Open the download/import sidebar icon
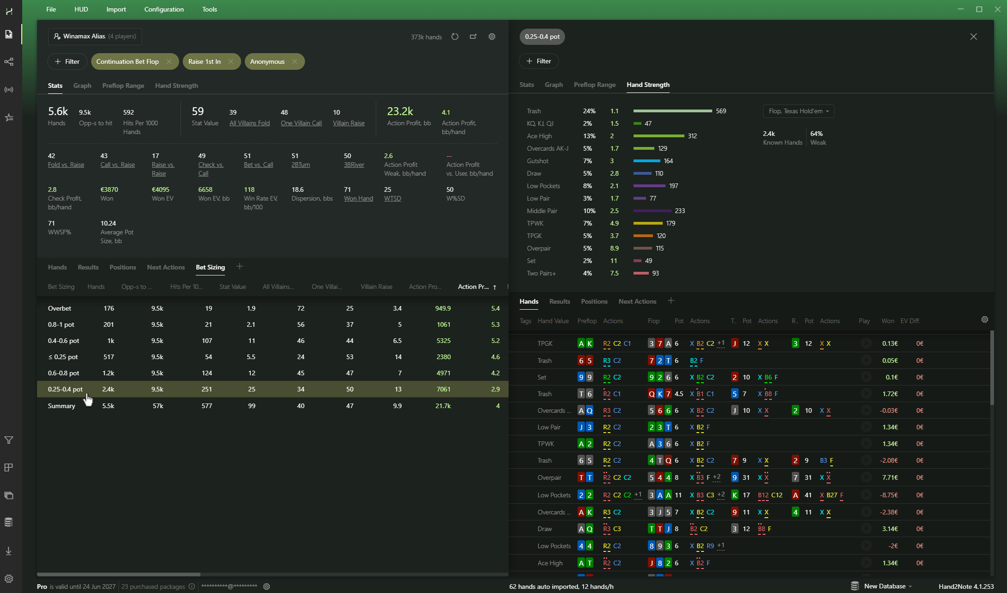Screen dimensions: 1007x593 coord(9,551)
